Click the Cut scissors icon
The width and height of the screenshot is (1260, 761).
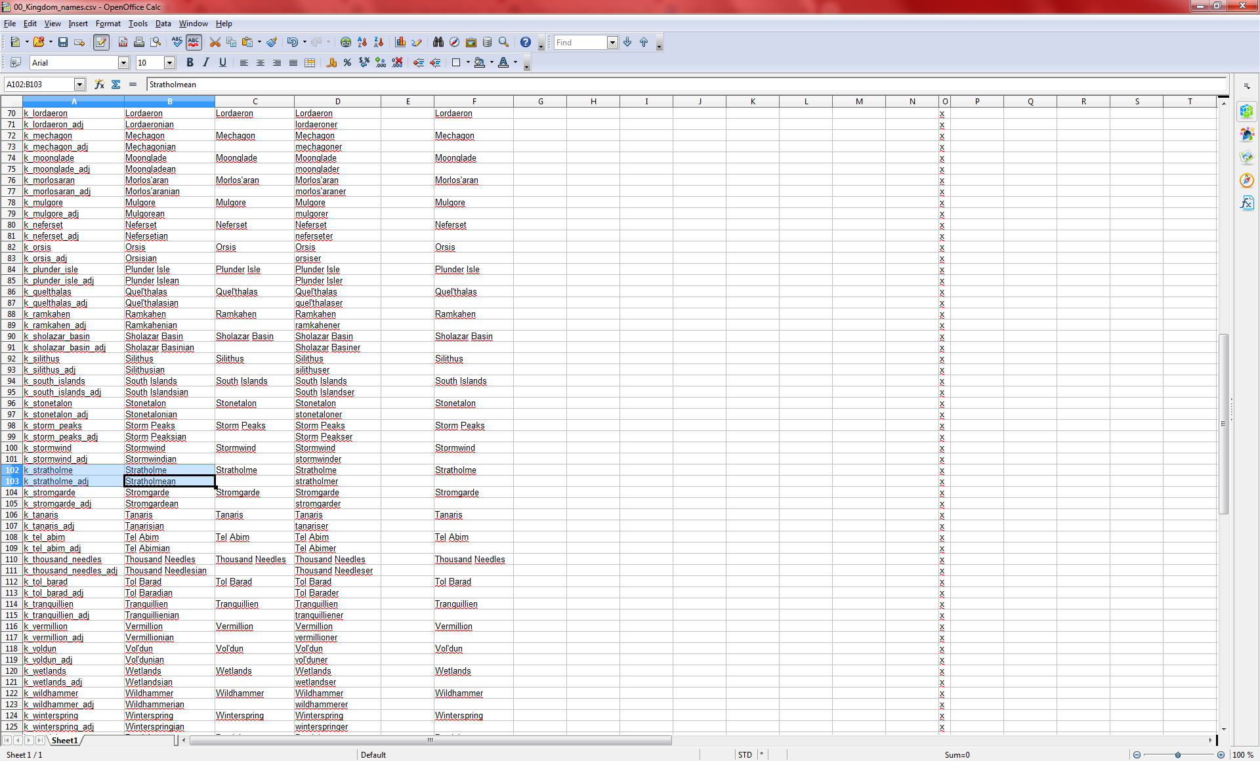coord(215,43)
